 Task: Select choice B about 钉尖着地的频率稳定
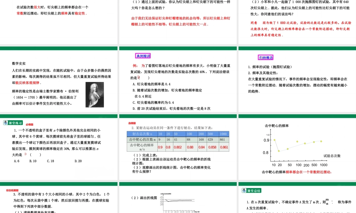166,89
